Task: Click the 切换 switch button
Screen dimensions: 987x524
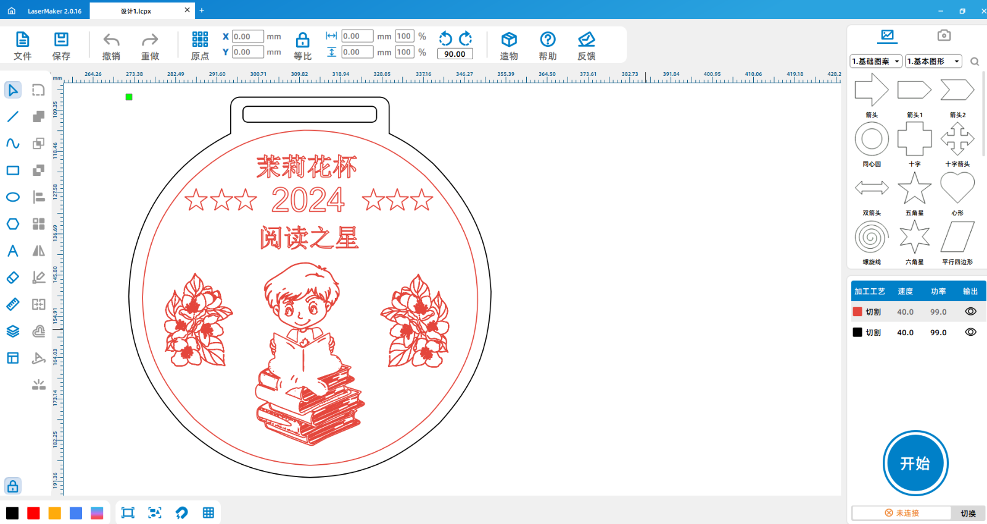Action: (x=968, y=513)
